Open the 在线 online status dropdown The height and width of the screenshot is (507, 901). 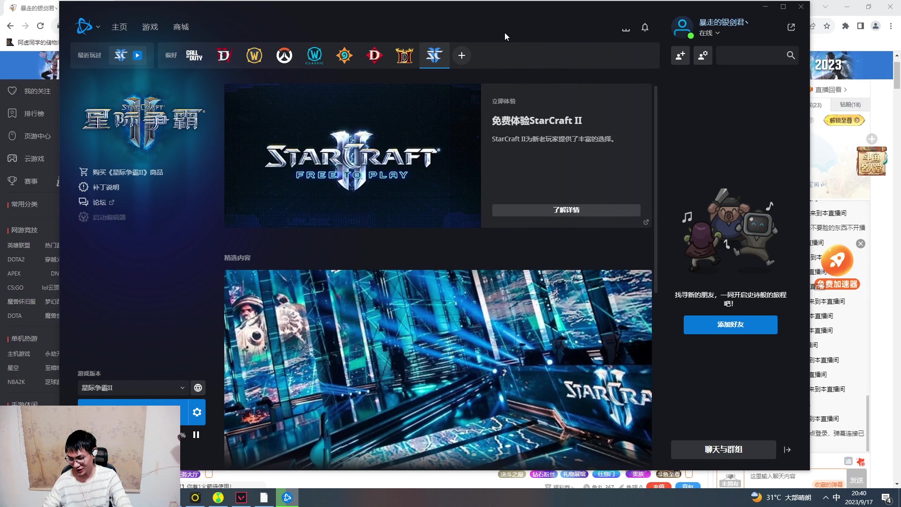(709, 33)
